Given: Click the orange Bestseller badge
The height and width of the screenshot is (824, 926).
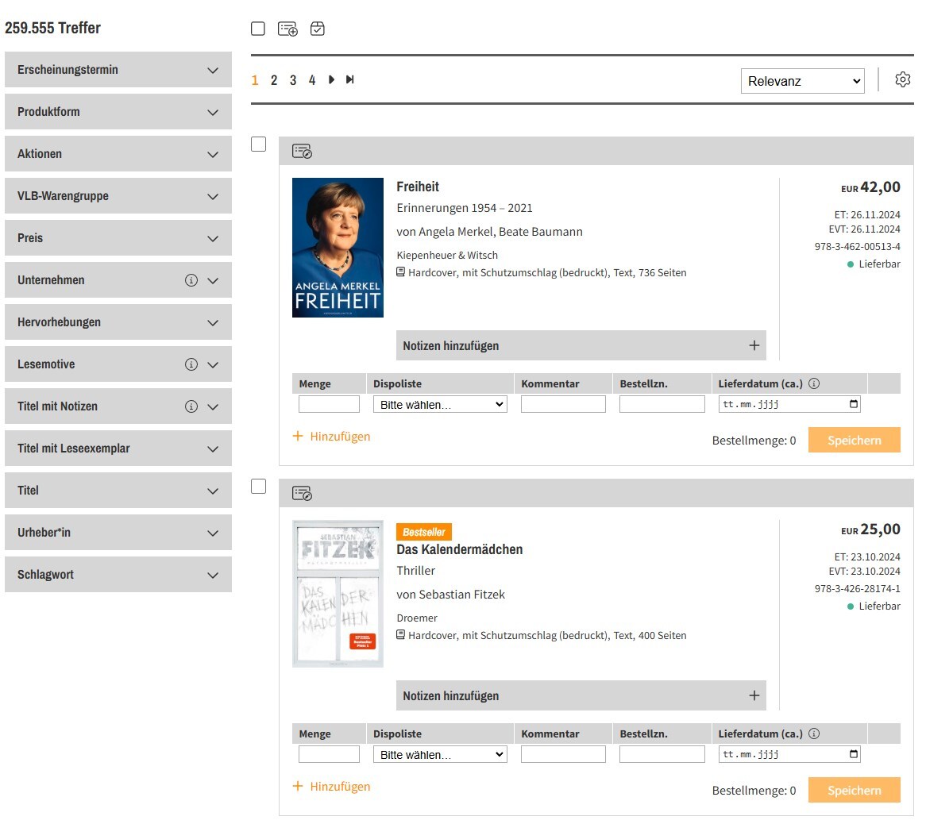Looking at the screenshot, I should [x=424, y=532].
